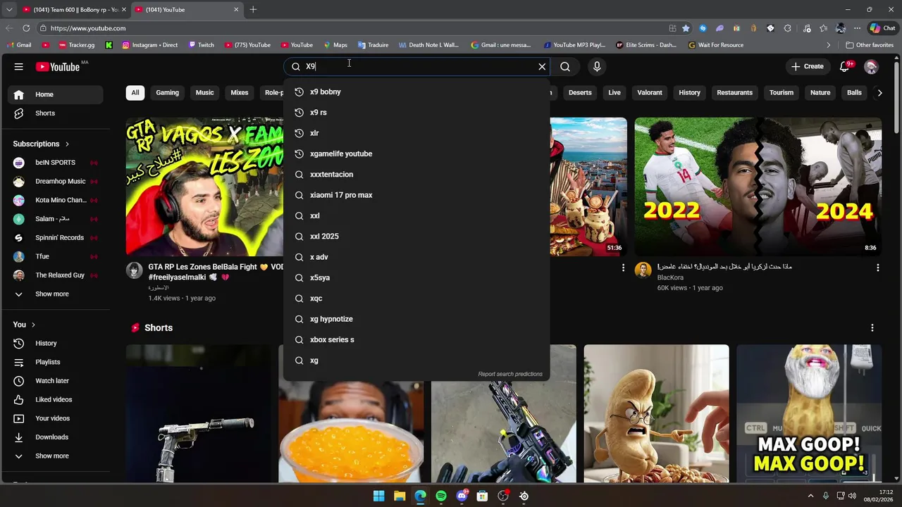
Task: Select the 'x9 rs' search suggestion
Action: coord(416,113)
